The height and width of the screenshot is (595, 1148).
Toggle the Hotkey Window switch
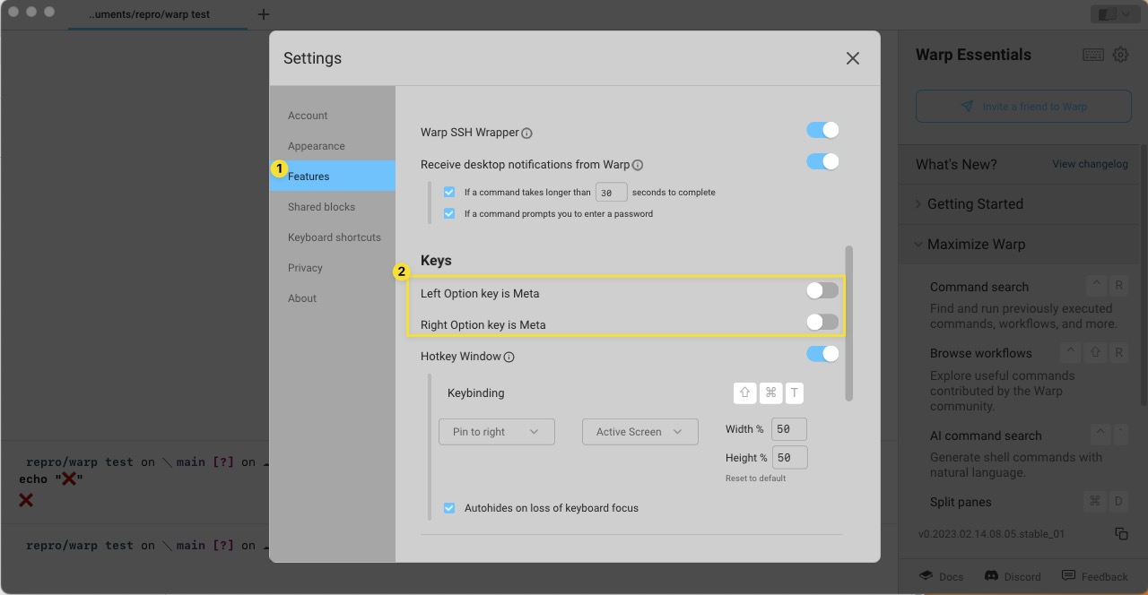(x=822, y=353)
